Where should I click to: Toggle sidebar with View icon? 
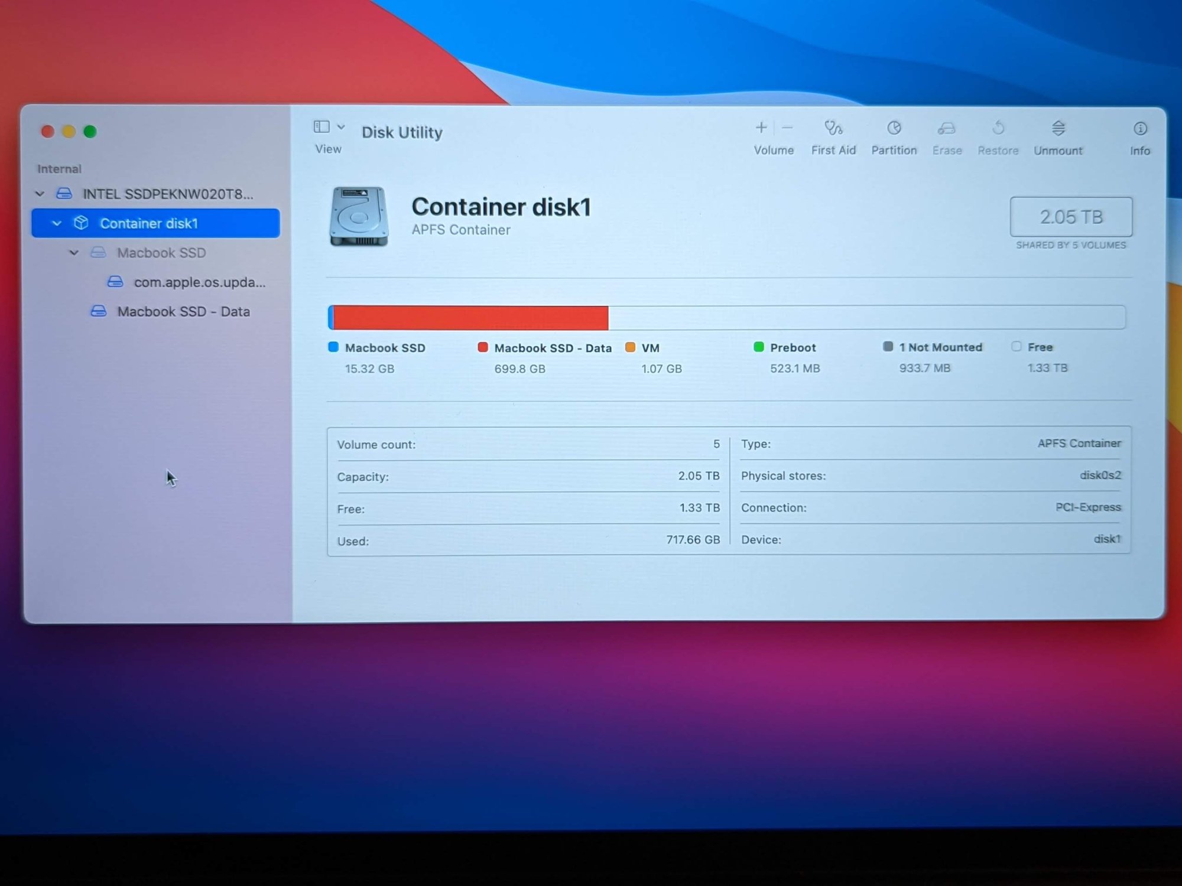[x=322, y=127]
